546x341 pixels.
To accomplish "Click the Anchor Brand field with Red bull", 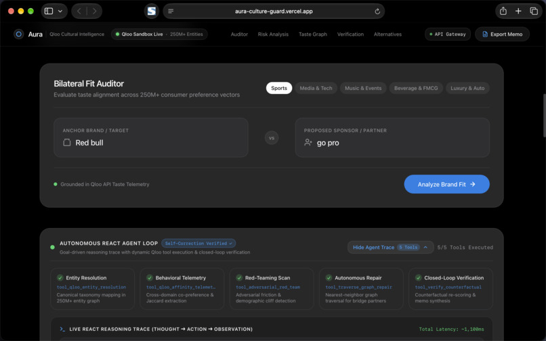I will point(151,137).
